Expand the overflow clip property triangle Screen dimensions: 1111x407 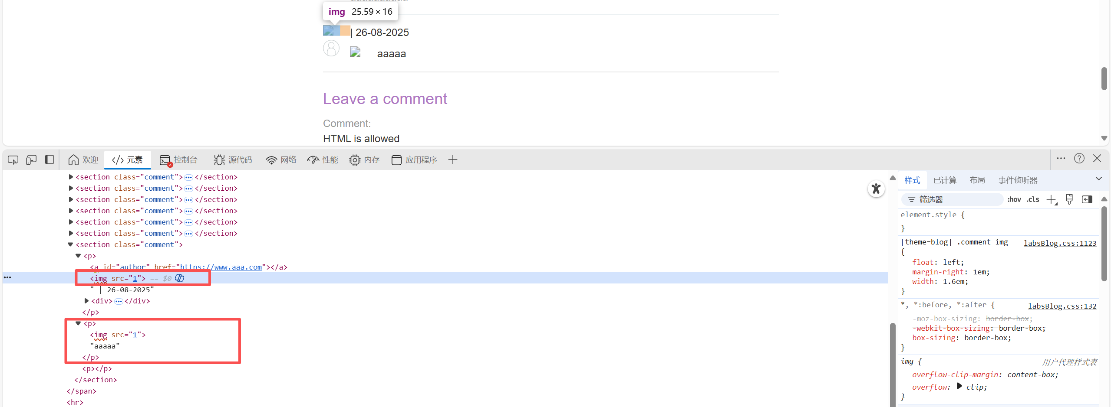click(x=959, y=386)
